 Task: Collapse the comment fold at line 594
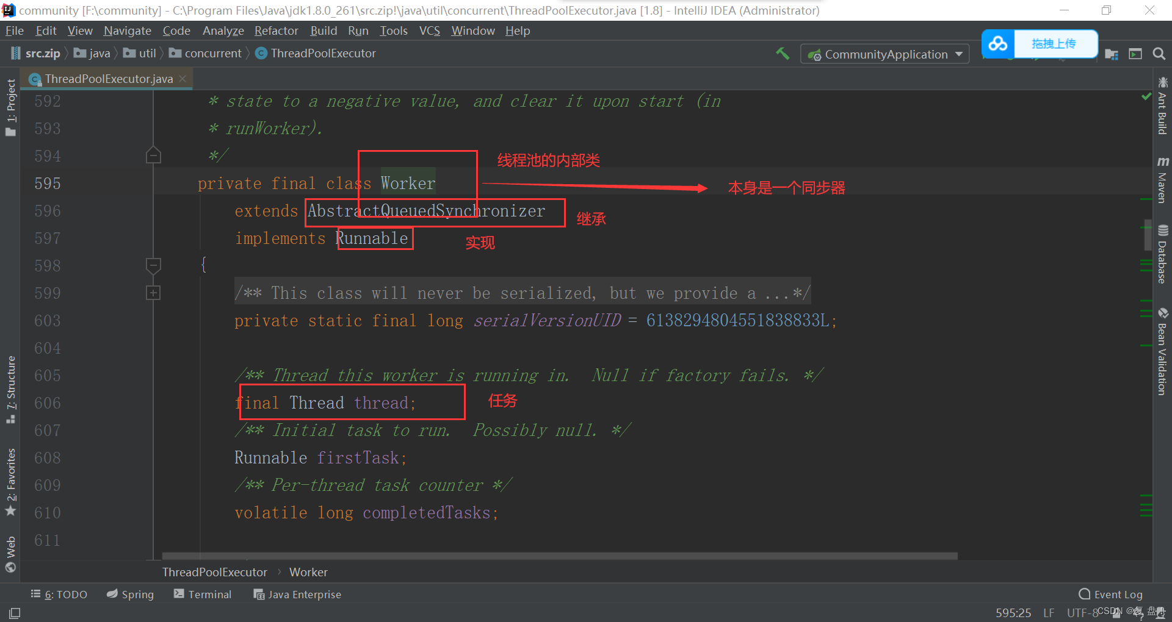153,155
